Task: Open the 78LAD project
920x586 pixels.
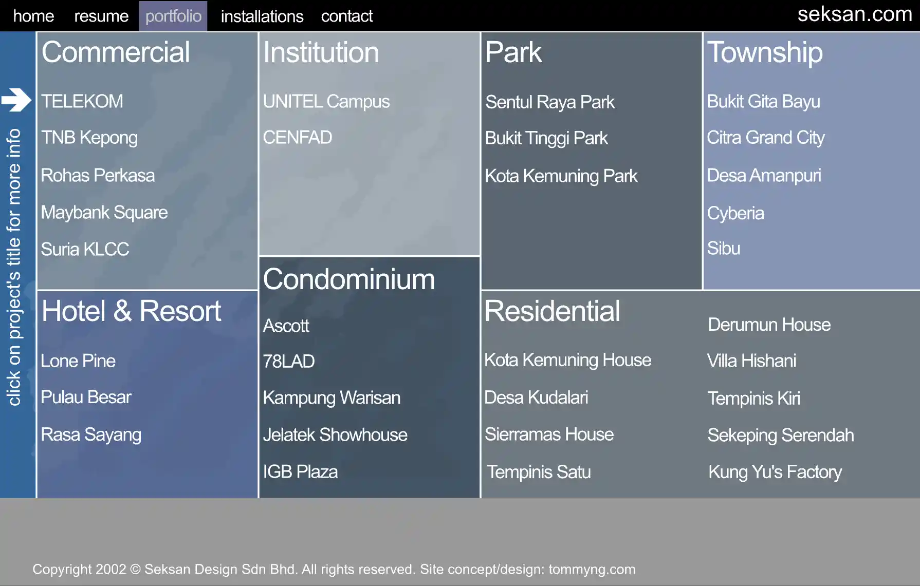Action: pyautogui.click(x=289, y=361)
